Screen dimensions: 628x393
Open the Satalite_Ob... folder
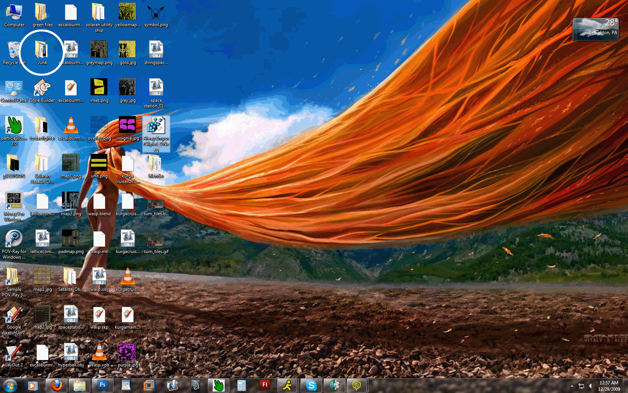[71, 280]
